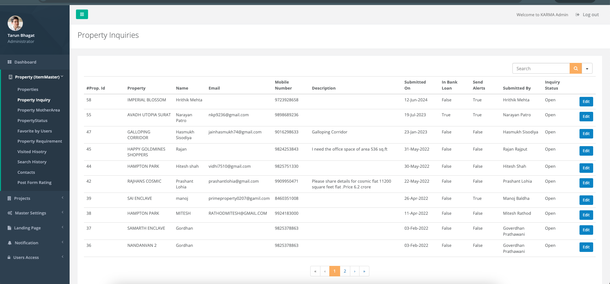Click the Notification bell icon

pyautogui.click(x=10, y=243)
